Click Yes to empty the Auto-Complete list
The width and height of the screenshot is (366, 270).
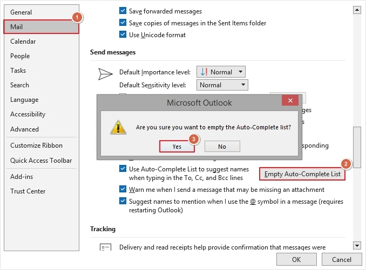click(x=177, y=147)
